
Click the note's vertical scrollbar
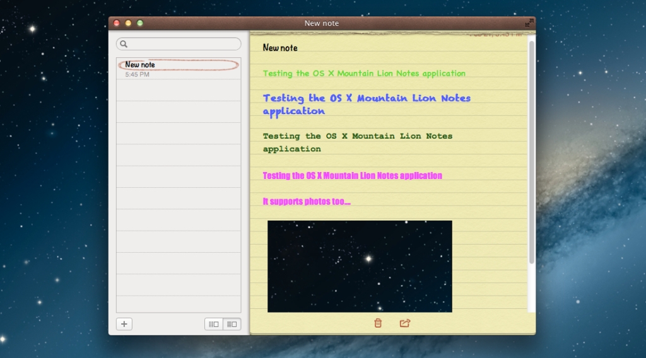coord(531,153)
